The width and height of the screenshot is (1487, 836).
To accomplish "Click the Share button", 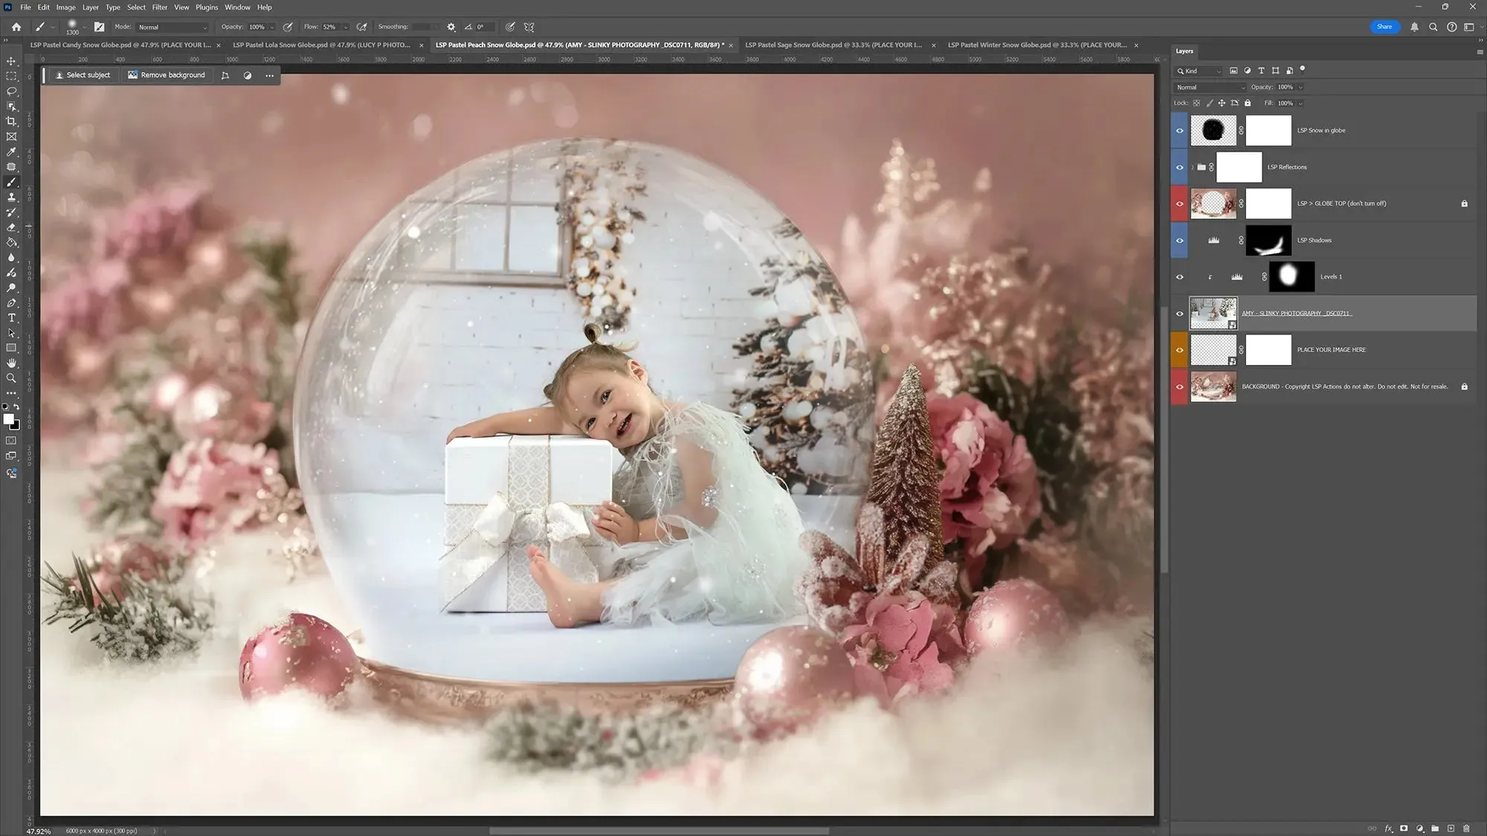I will (1384, 27).
